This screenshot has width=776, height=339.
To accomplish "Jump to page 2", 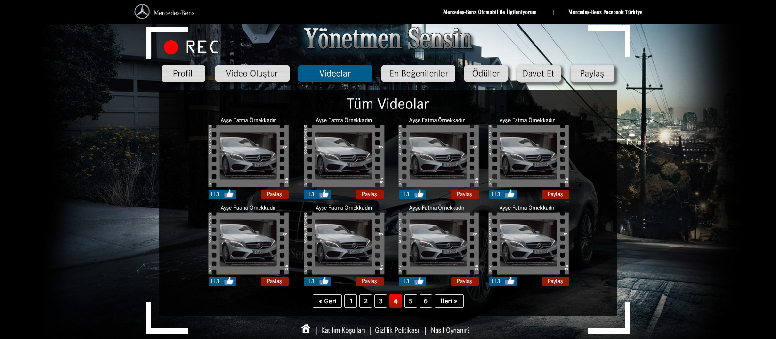I will point(366,301).
